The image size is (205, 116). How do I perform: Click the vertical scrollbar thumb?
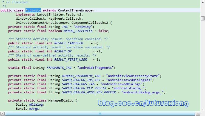(203, 18)
